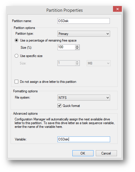Viewport: 135px width, 172px height.
Task: Decrease the Size (%) value with down arrow
Action: [x=77, y=48]
